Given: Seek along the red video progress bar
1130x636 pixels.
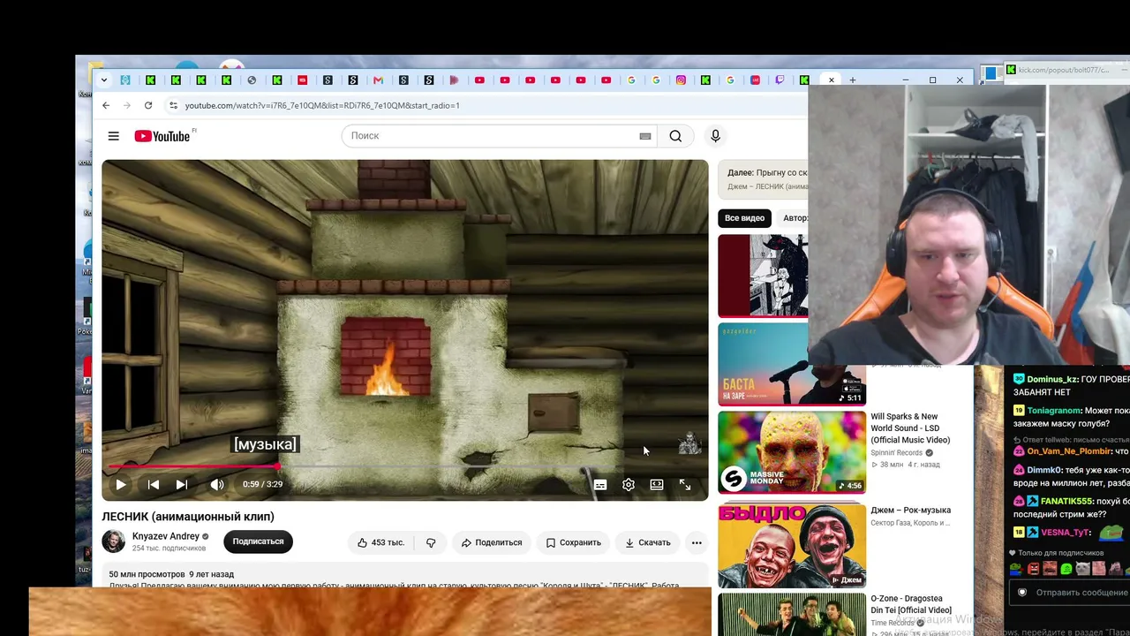Looking at the screenshot, I should 404,466.
